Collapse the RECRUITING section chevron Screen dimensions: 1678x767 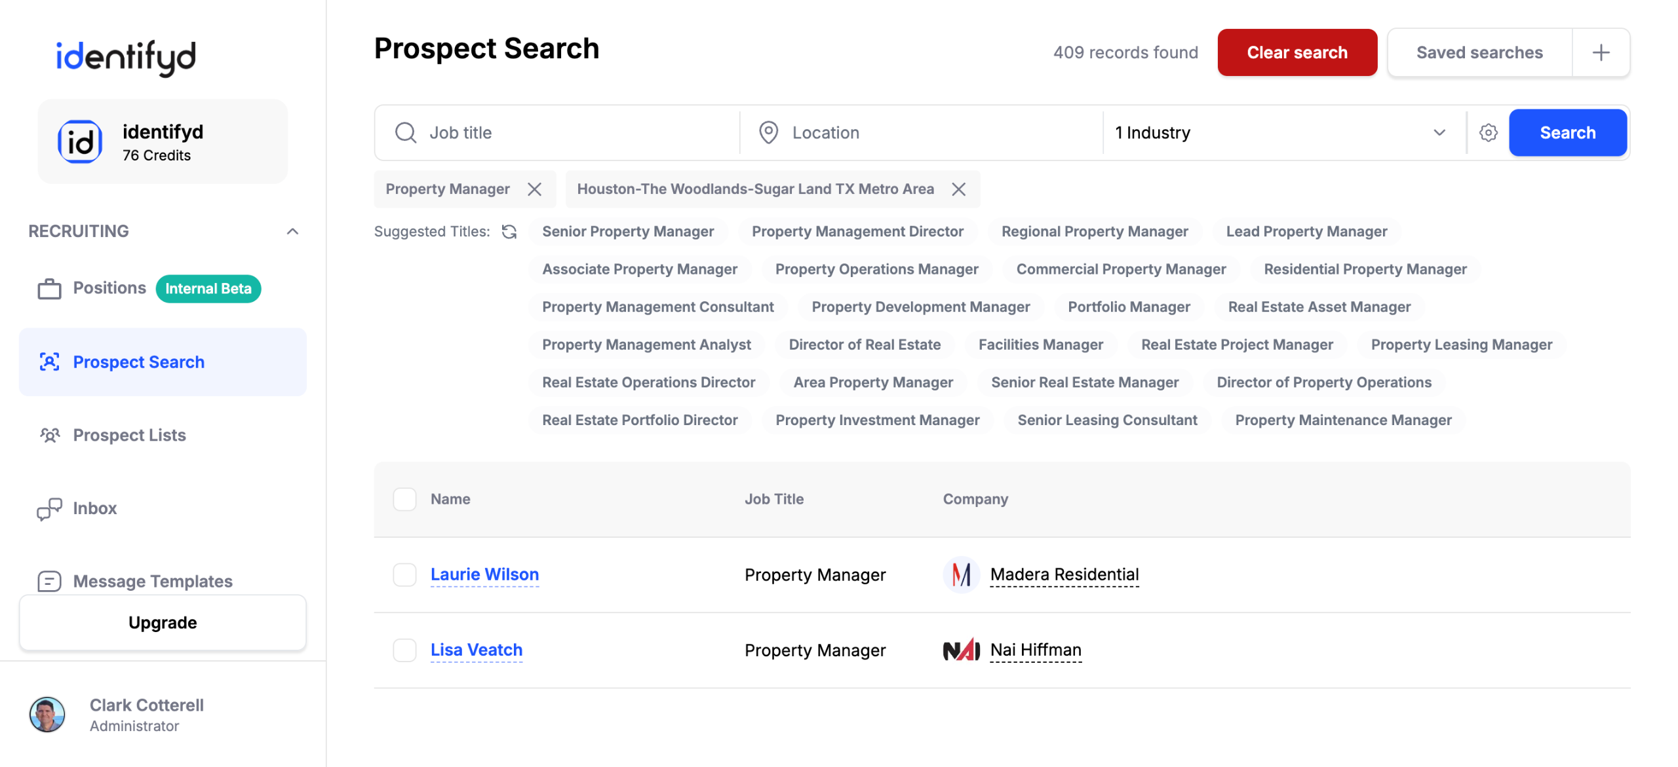[x=292, y=231]
